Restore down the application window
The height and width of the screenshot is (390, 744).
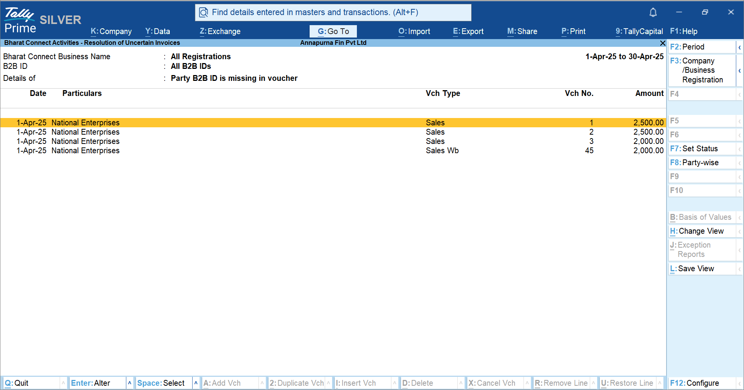[x=705, y=12]
